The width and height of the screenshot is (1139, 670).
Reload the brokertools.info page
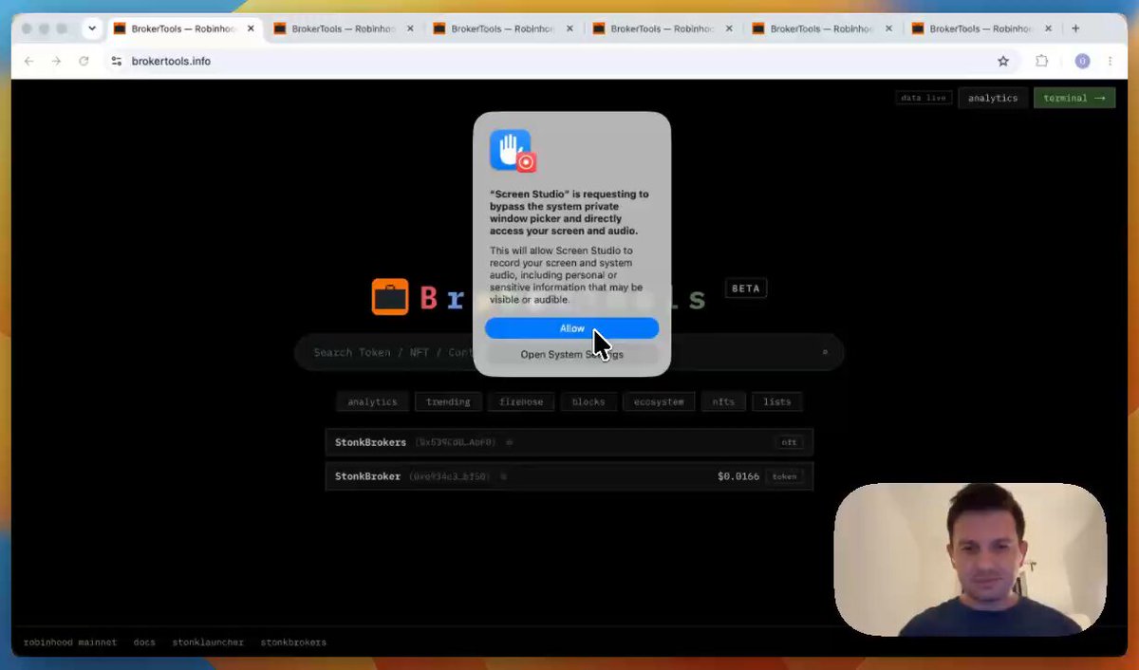coord(84,61)
